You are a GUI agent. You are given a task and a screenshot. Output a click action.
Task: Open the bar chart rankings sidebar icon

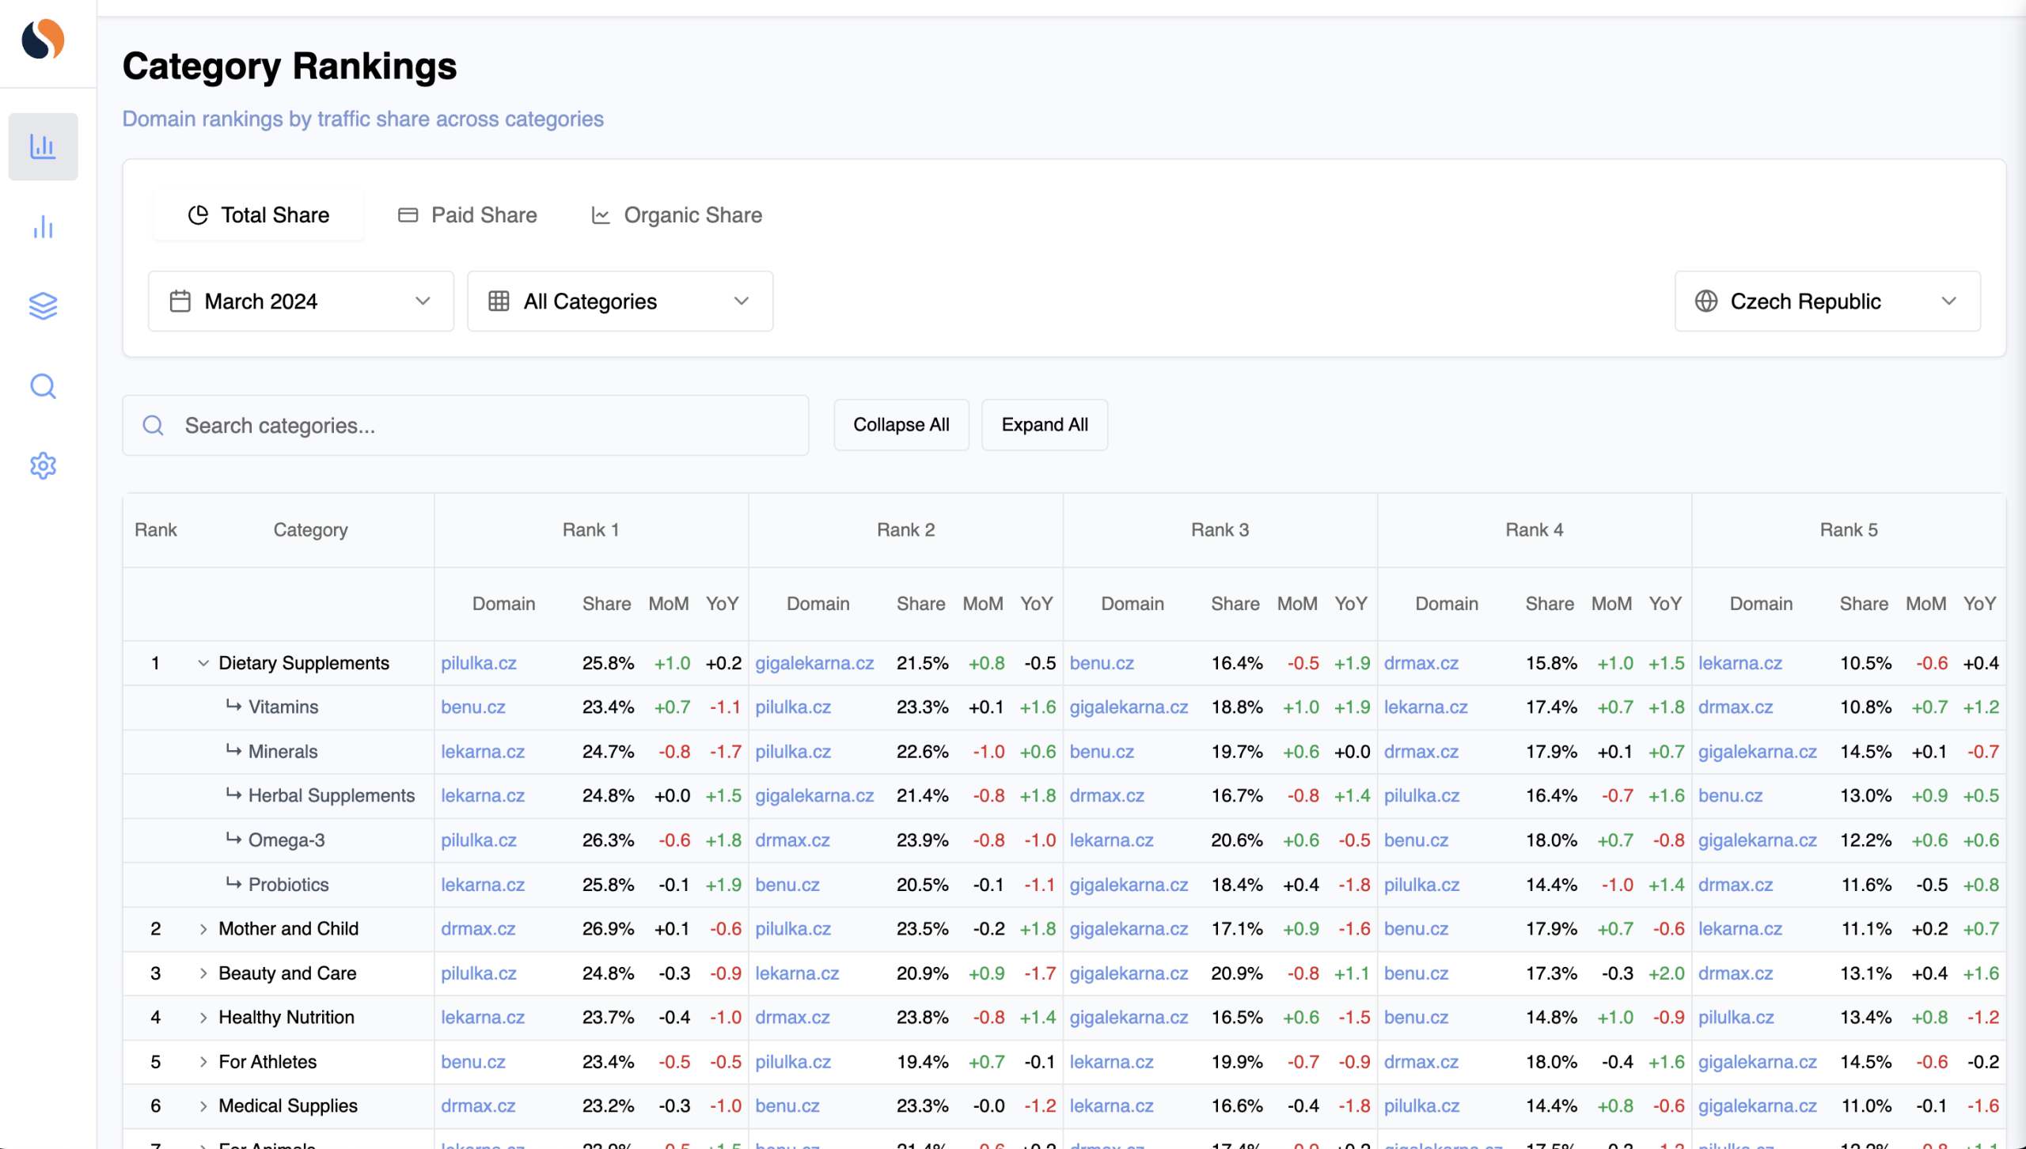click(43, 146)
